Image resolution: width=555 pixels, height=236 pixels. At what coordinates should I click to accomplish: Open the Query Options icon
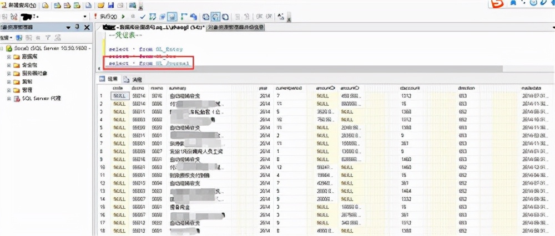(x=163, y=17)
